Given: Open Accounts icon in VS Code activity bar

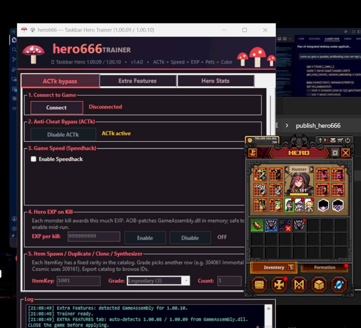Looking at the screenshot, I should (x=14, y=219).
